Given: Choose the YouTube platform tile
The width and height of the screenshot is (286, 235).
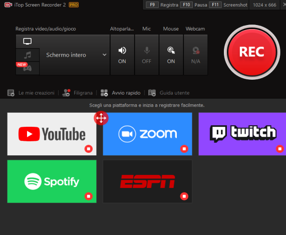Looking at the screenshot, I should (x=52, y=134).
